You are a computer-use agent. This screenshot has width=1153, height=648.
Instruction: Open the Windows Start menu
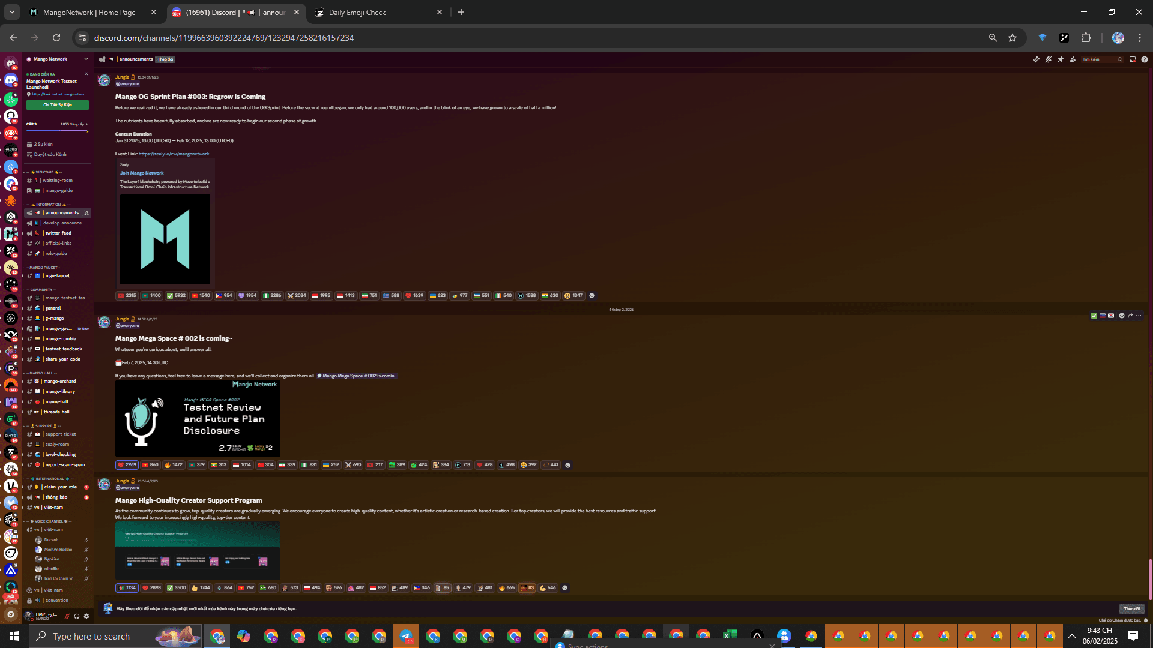[14, 636]
